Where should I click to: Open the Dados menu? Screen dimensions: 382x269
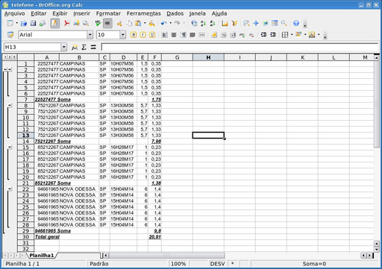(175, 13)
